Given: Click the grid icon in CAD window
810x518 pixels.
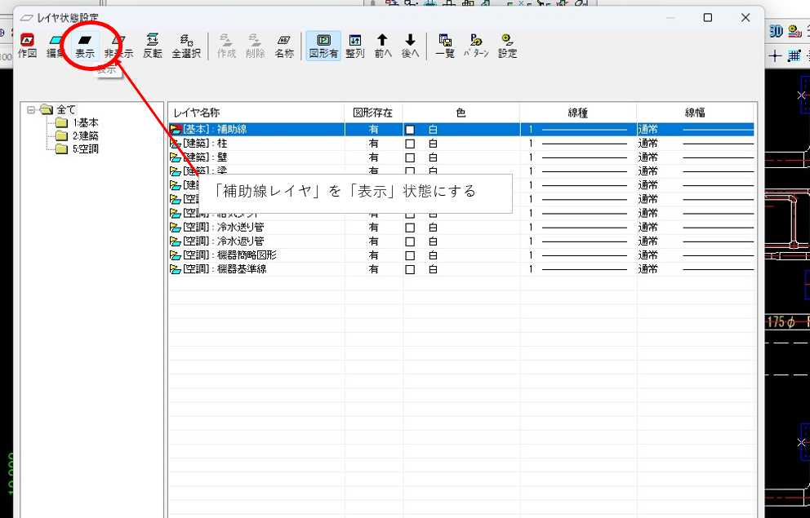Looking at the screenshot, I should [794, 55].
